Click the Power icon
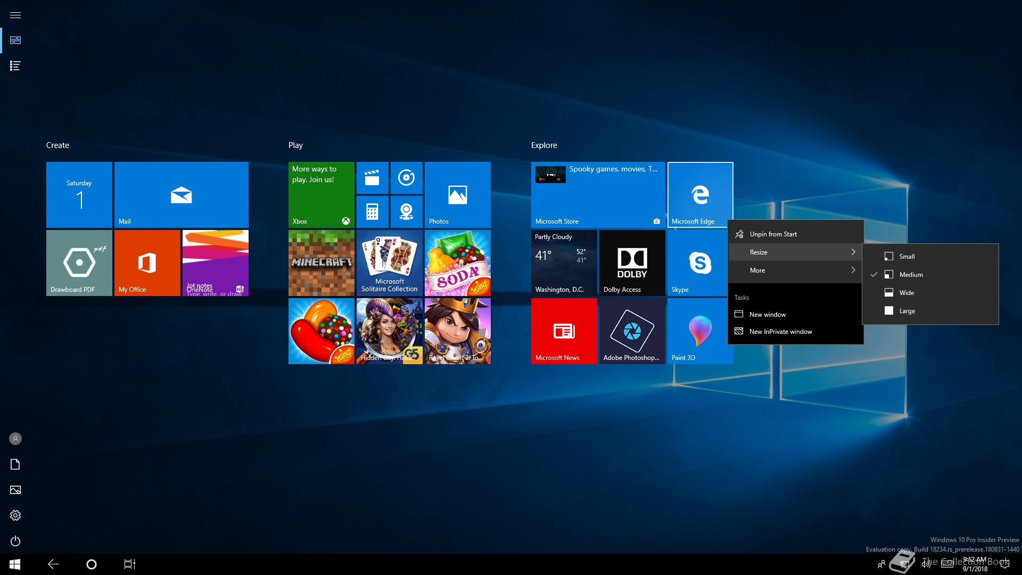The height and width of the screenshot is (575, 1022). (x=15, y=541)
